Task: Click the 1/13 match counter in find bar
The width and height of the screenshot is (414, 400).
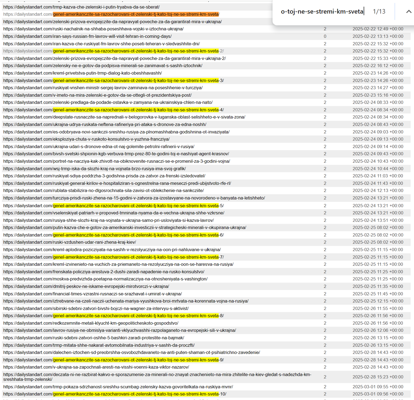Action: (x=379, y=11)
